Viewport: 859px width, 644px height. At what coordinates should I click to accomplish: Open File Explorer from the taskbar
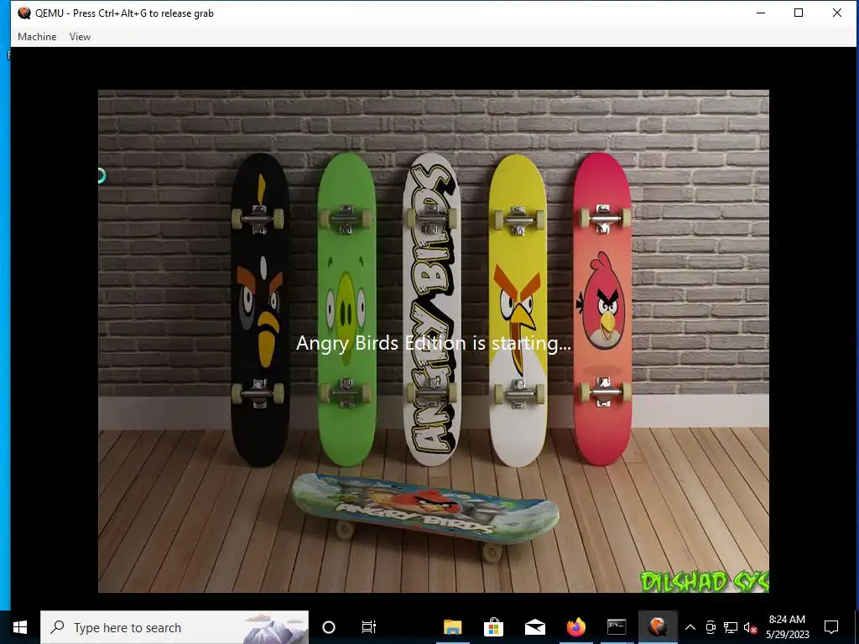pyautogui.click(x=452, y=627)
